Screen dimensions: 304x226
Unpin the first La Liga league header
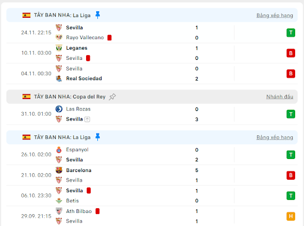(97, 15)
